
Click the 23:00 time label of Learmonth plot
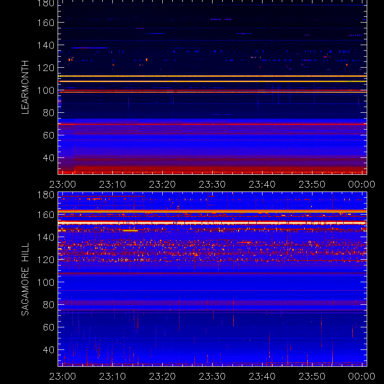pos(63,184)
